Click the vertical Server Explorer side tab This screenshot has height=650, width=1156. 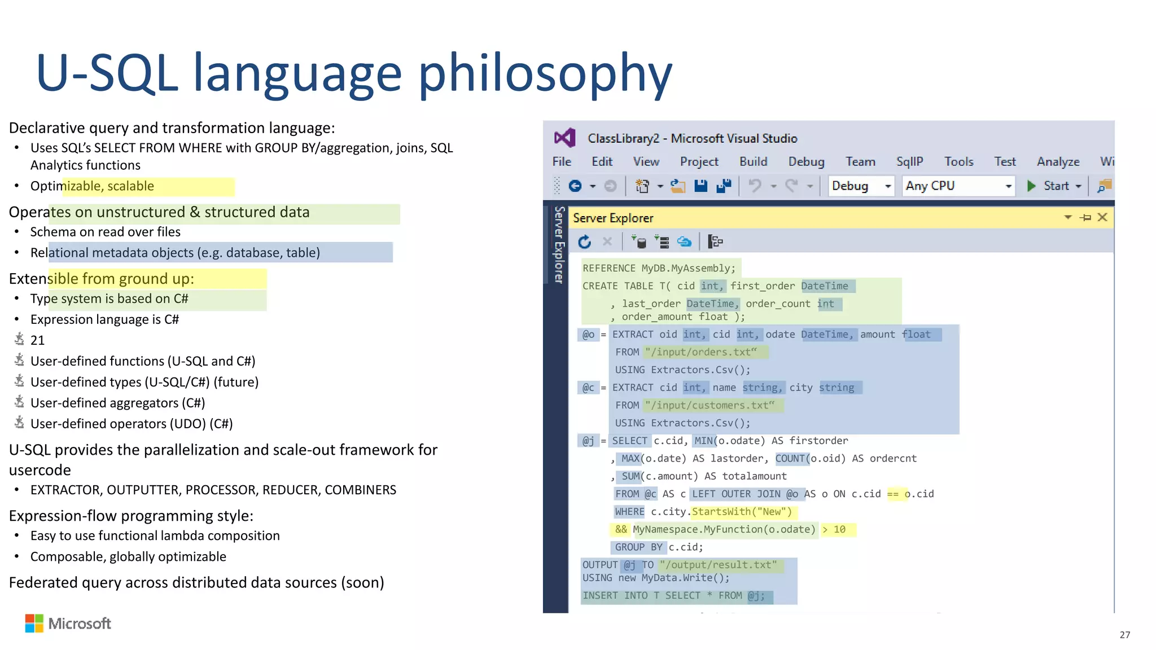[x=559, y=245]
